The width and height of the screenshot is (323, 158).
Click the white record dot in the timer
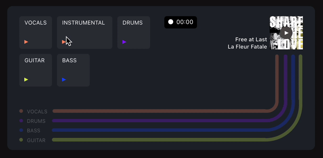point(170,22)
